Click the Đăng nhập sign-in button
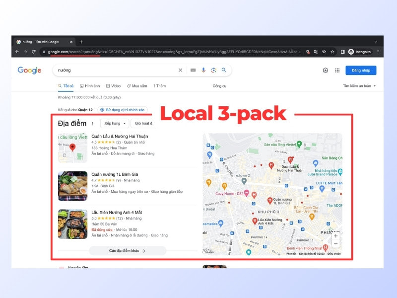 pyautogui.click(x=361, y=70)
